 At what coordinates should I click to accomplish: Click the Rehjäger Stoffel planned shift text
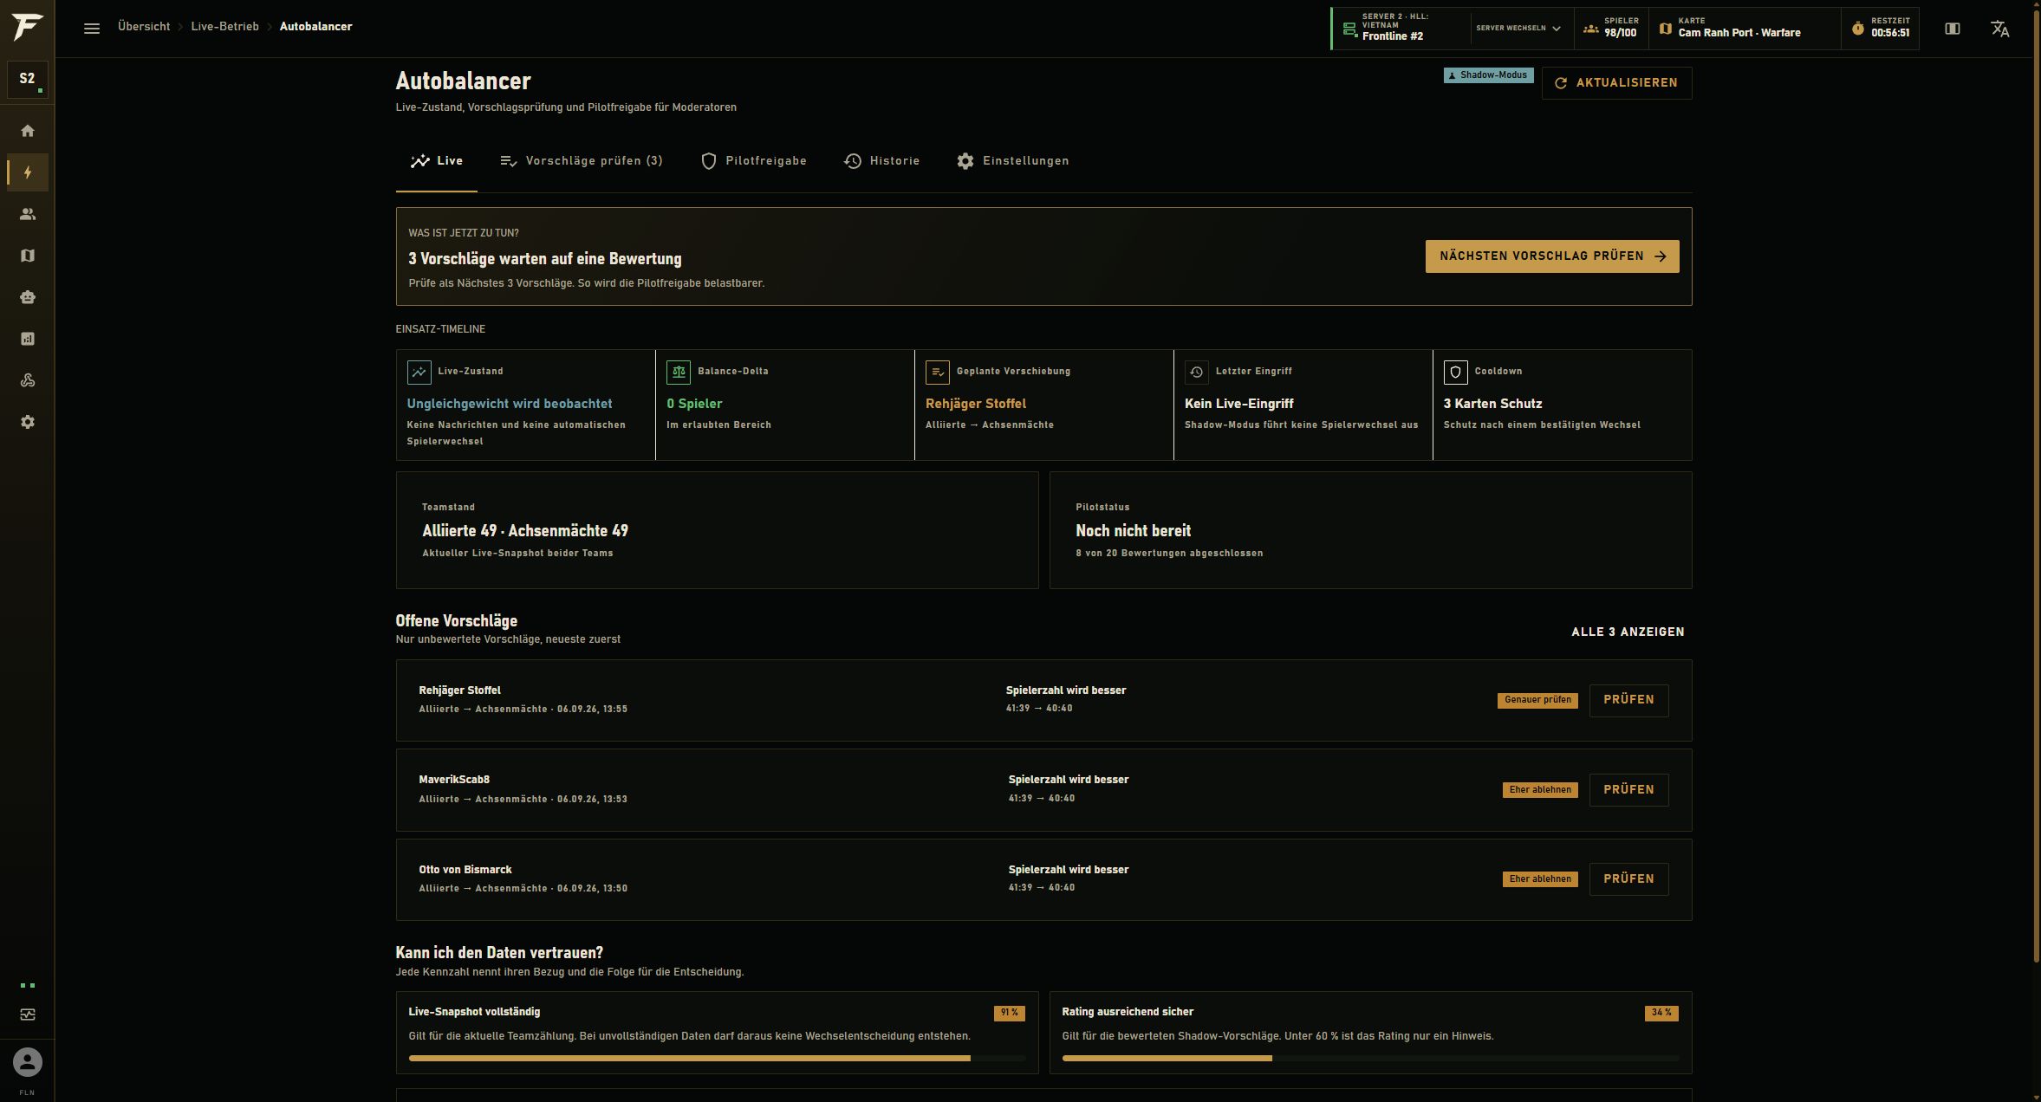(x=976, y=404)
